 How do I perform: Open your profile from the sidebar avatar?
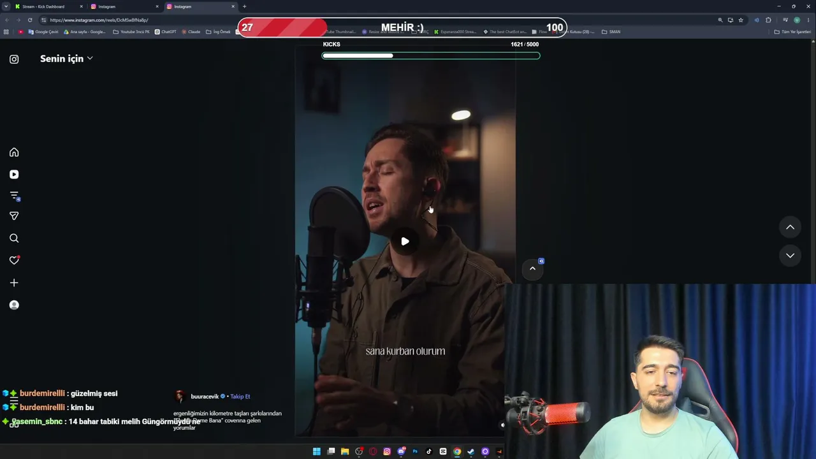pos(14,305)
